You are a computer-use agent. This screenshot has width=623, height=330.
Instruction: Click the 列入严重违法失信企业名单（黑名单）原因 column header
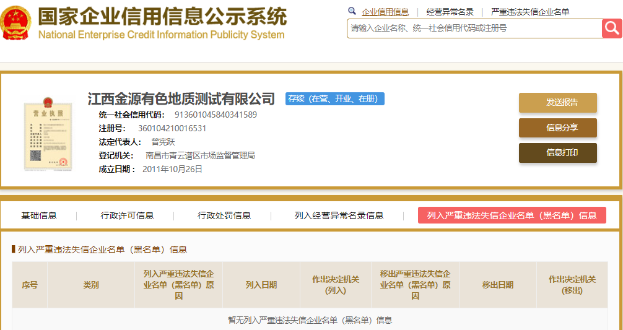(x=179, y=285)
